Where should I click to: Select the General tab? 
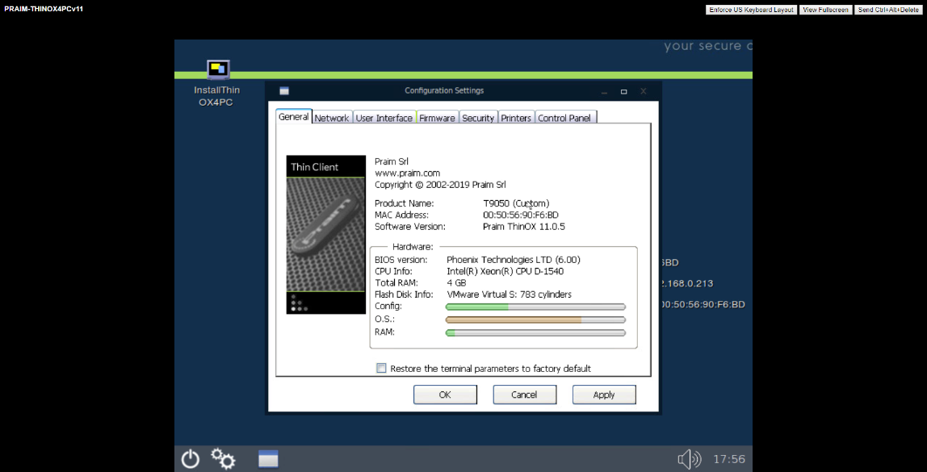[294, 116]
